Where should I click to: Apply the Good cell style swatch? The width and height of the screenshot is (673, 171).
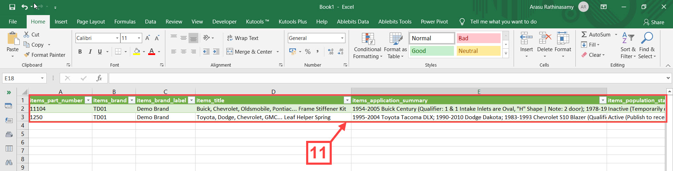(x=432, y=51)
